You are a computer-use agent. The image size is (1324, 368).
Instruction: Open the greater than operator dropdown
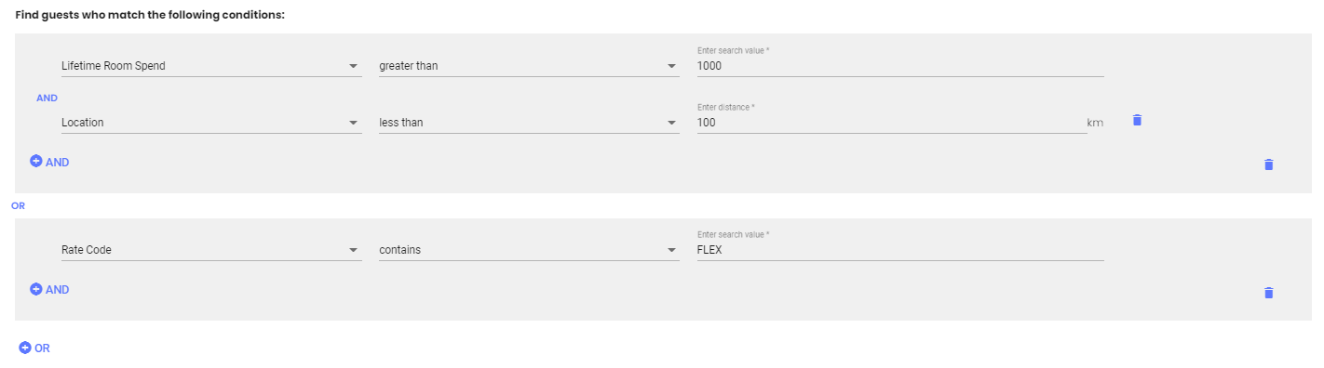click(x=529, y=66)
